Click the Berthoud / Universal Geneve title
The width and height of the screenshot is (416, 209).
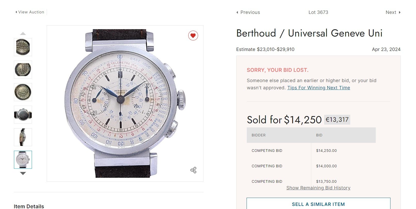309,33
